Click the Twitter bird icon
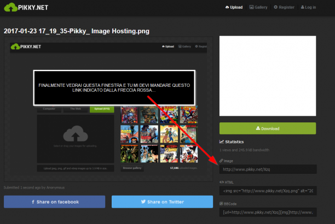 [x=143, y=202]
